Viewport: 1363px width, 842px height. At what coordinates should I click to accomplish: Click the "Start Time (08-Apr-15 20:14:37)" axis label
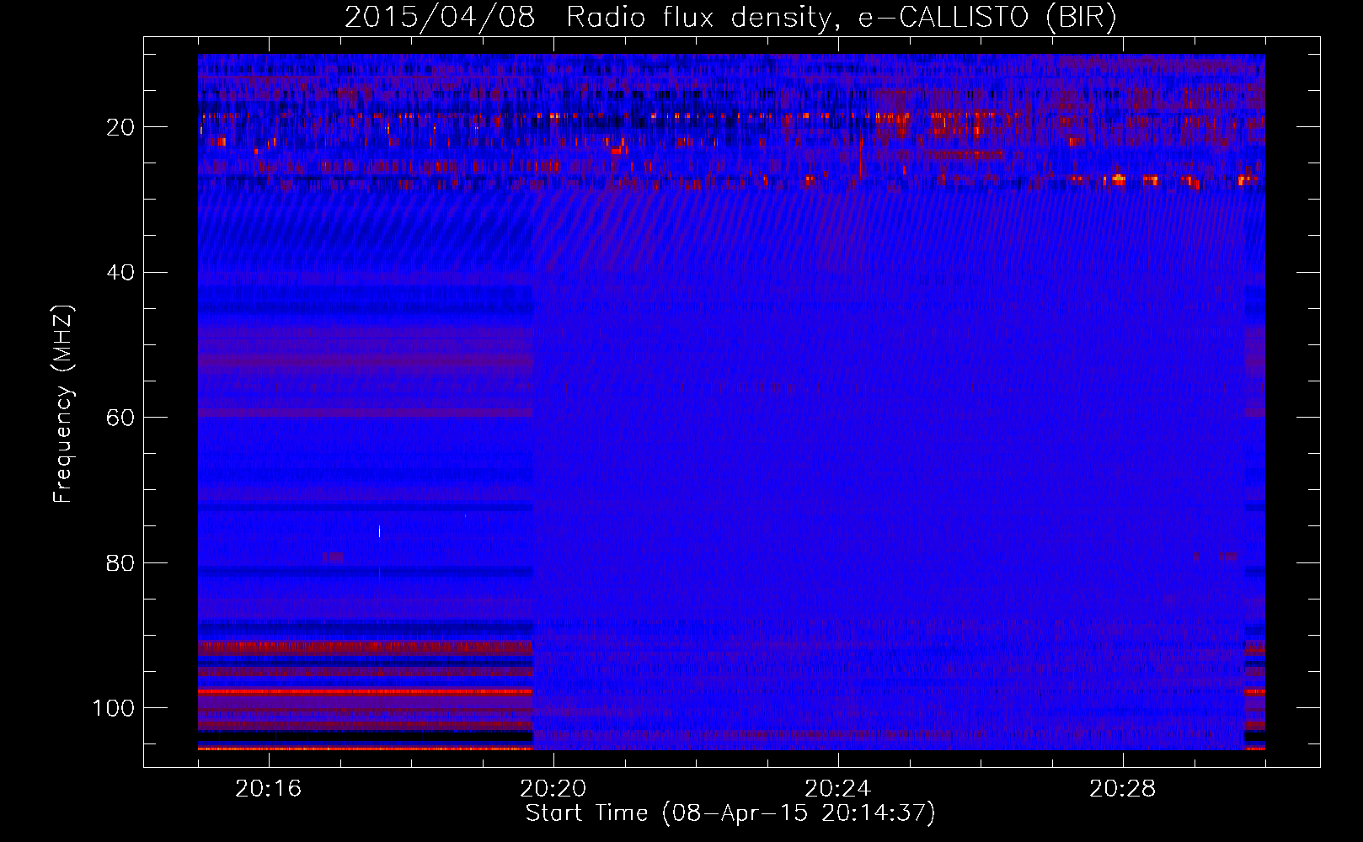[730, 813]
